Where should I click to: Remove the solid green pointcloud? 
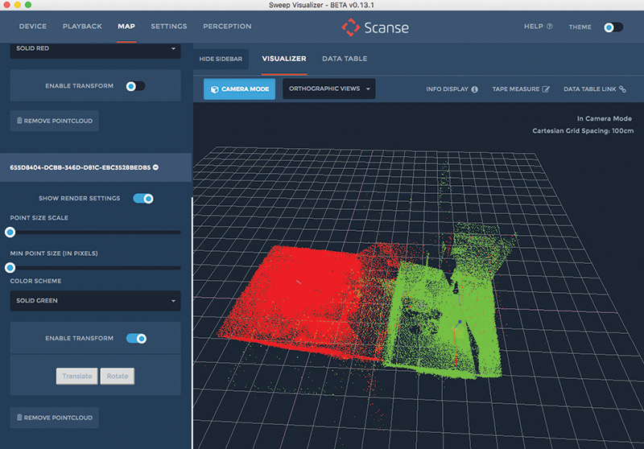pos(54,418)
